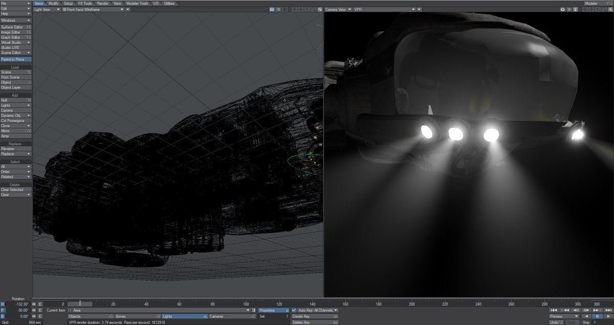Switch to the FX Tools tab
Viewport: 614px width, 325px height.
click(85, 3)
